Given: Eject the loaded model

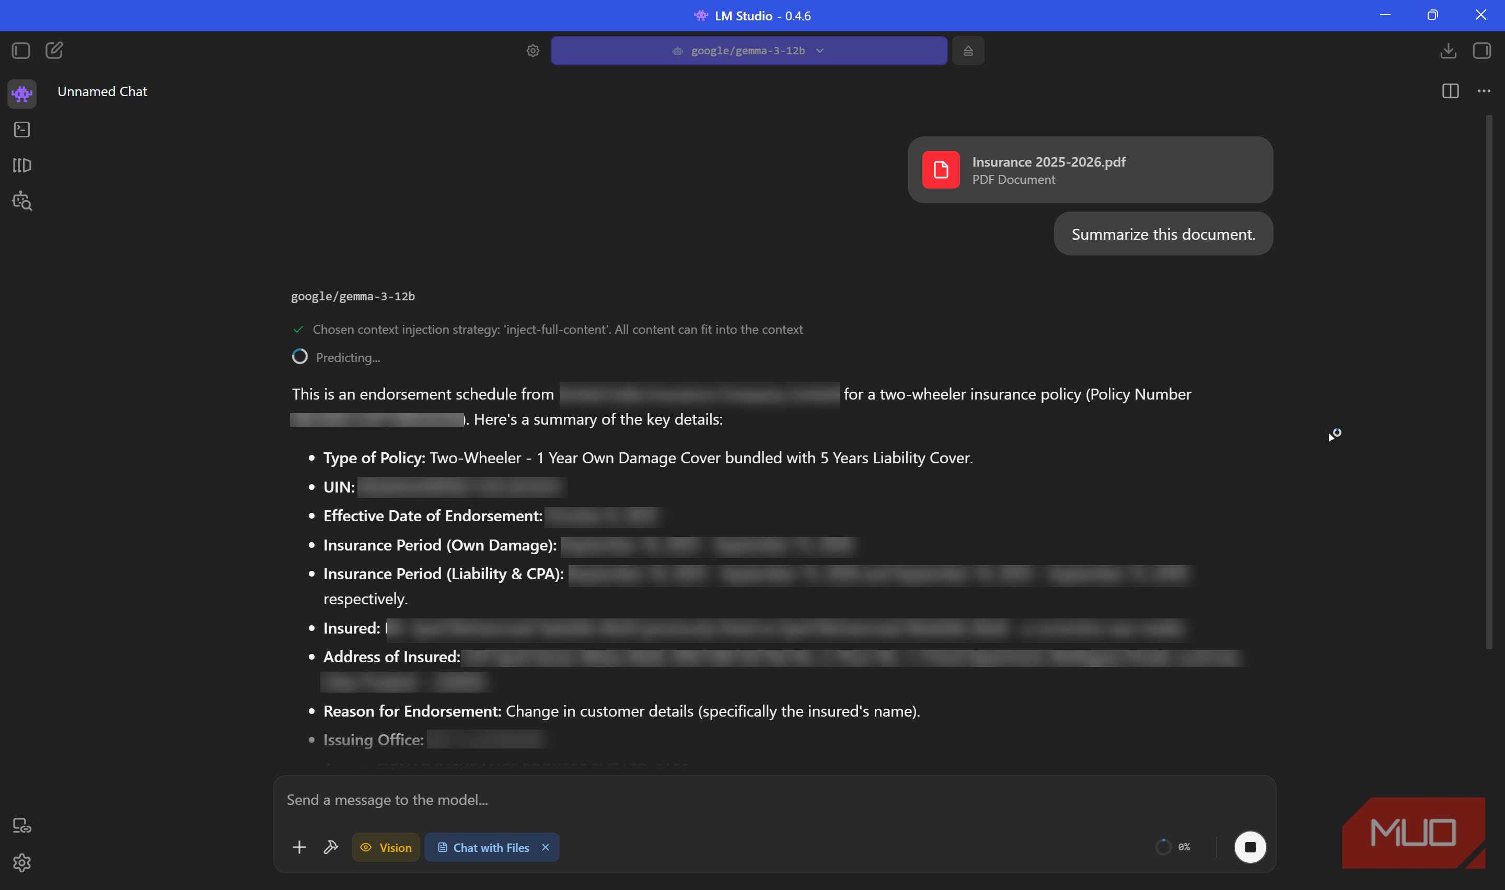Looking at the screenshot, I should coord(968,51).
